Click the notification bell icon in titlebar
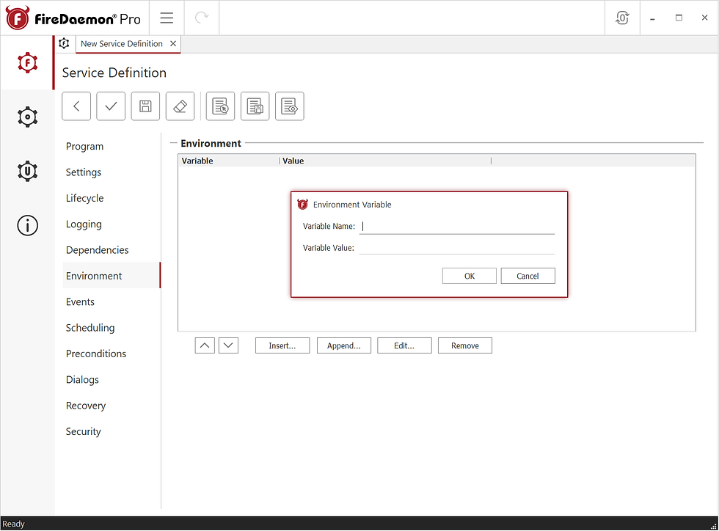719x531 pixels. point(621,17)
